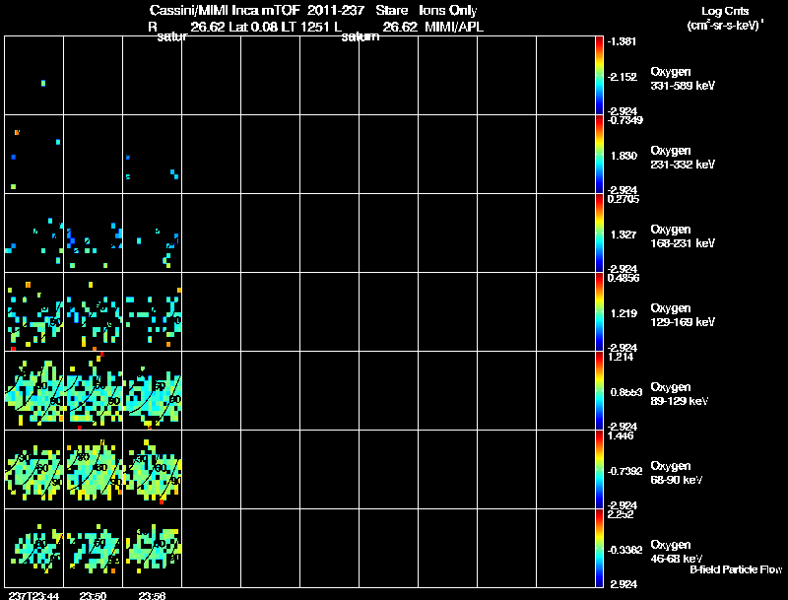The width and height of the screenshot is (788, 600).
Task: Select the "-2.152" colorbar midpoint value
Action: click(623, 77)
